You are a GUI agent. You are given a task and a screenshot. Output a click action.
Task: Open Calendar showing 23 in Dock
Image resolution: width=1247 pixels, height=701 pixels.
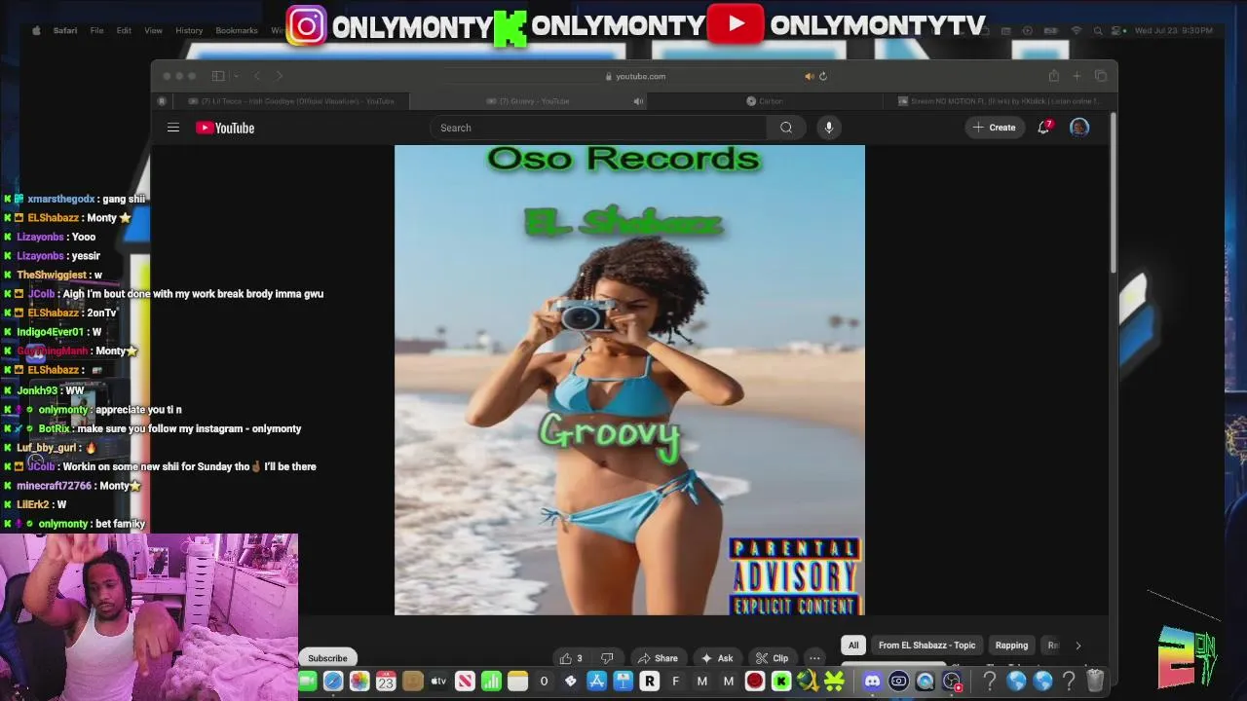[386, 682]
